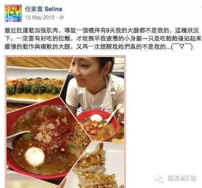Click the soft-boiled egg in large ramen bowl
The image size is (202, 188).
[x=35, y=156]
